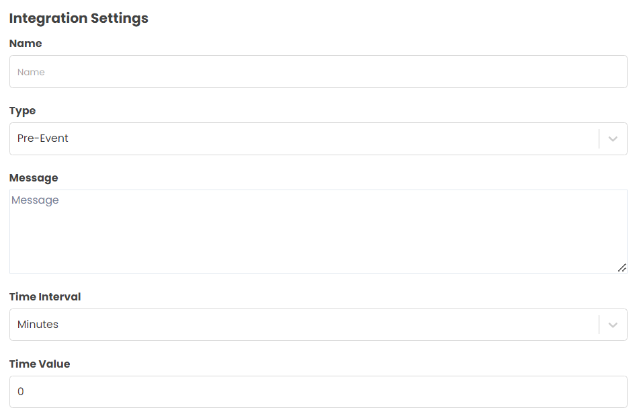The image size is (639, 412).
Task: Select the "Pre-Event" value text
Action: pos(43,138)
